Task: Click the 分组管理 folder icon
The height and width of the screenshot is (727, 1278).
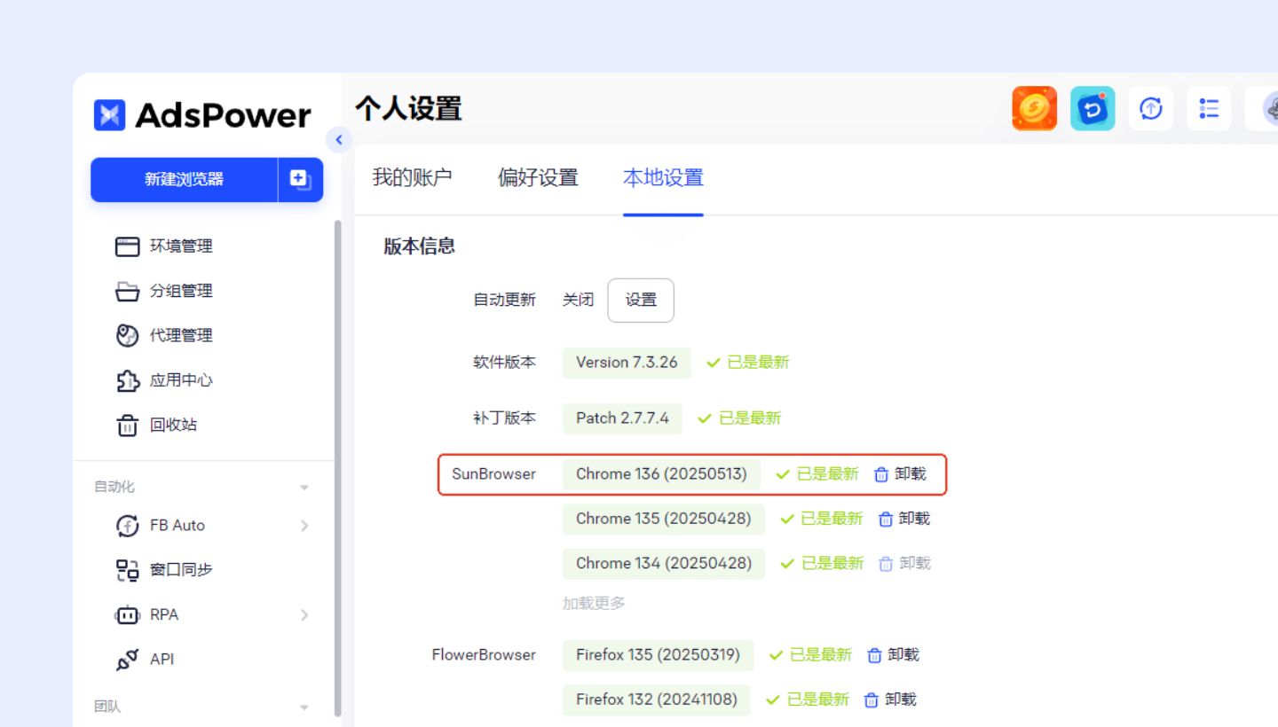Action: [x=128, y=291]
